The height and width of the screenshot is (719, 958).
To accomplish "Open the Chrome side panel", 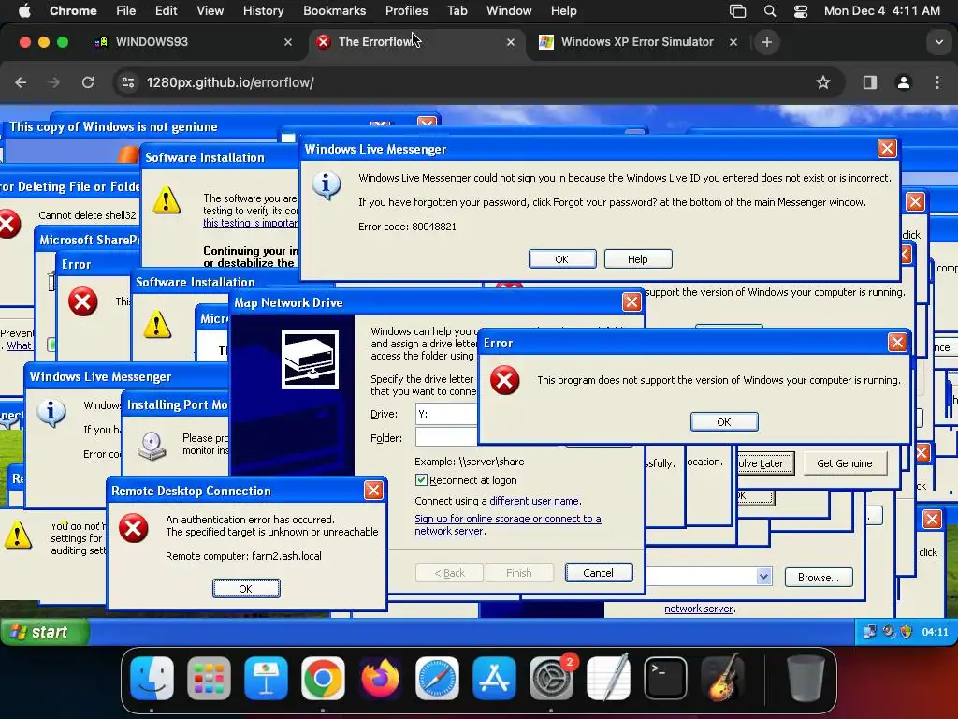I will point(870,82).
